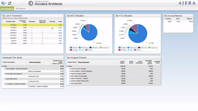
Task: Open the 8/31/2014 timesheet
Action: 60,30
